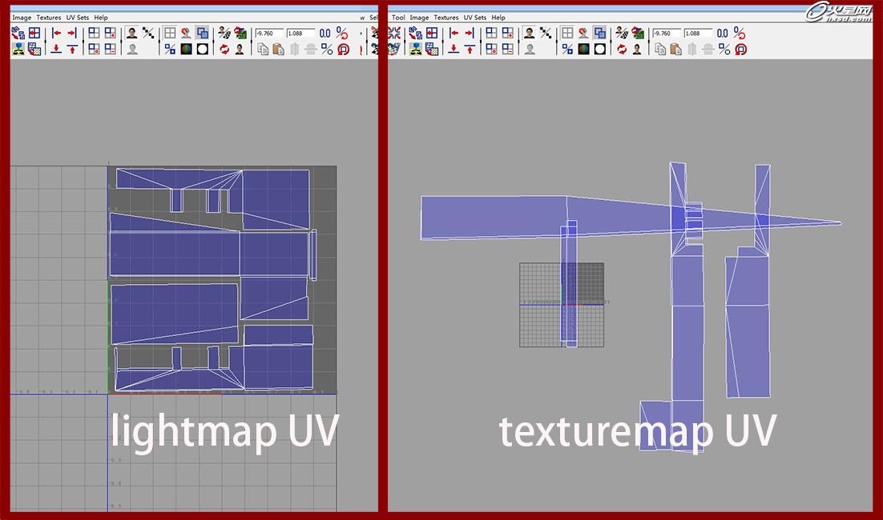Click the 0.0 reset button in the lightmap panel
883x520 pixels.
325,33
